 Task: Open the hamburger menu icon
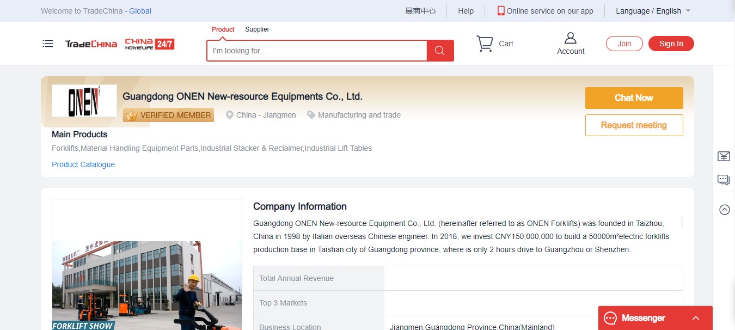48,44
